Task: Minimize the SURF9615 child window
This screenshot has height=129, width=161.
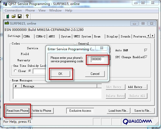Action: (x=134, y=24)
